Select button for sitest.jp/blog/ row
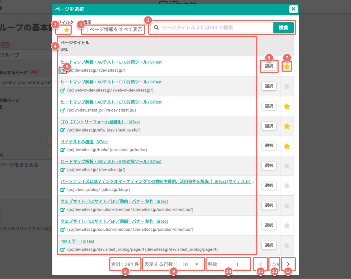Screen dimensions: 351x279 [x=269, y=185]
